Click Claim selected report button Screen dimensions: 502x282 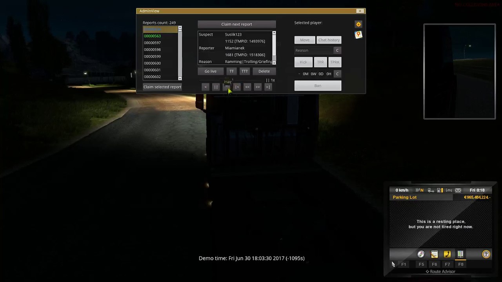[x=162, y=87]
